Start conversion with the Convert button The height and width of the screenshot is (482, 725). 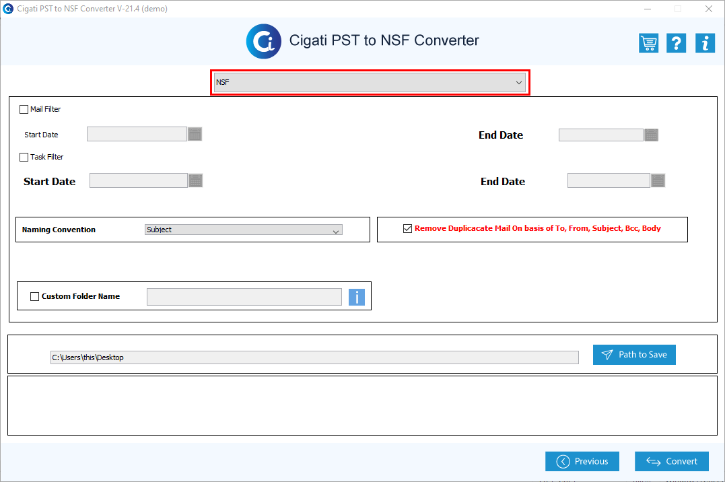(x=672, y=461)
